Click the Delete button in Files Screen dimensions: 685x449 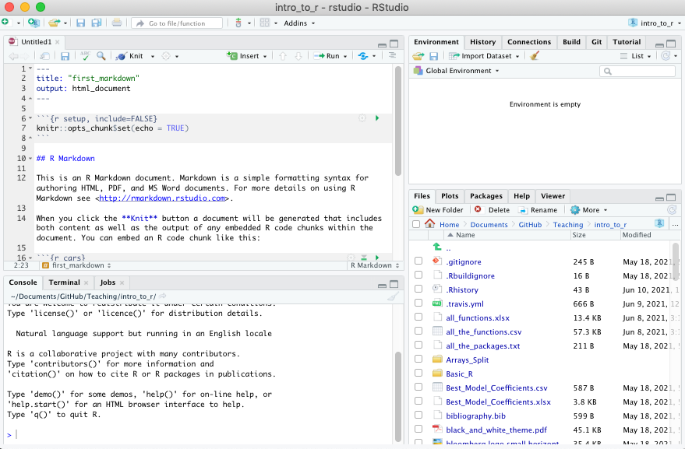[493, 210]
